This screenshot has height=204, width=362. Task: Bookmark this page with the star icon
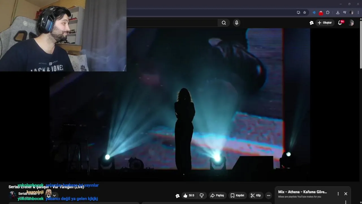pos(305,12)
